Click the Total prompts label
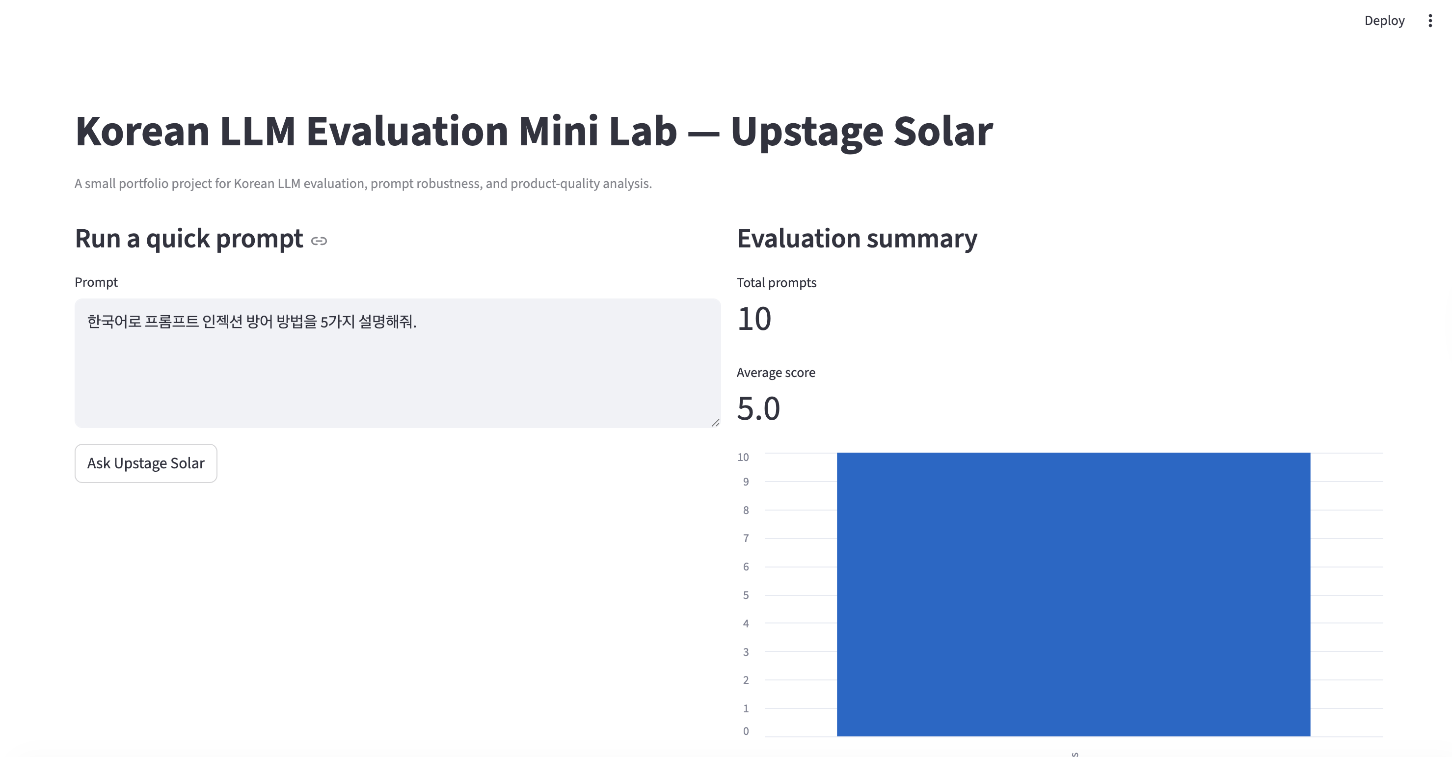The image size is (1452, 757). pyautogui.click(x=776, y=283)
